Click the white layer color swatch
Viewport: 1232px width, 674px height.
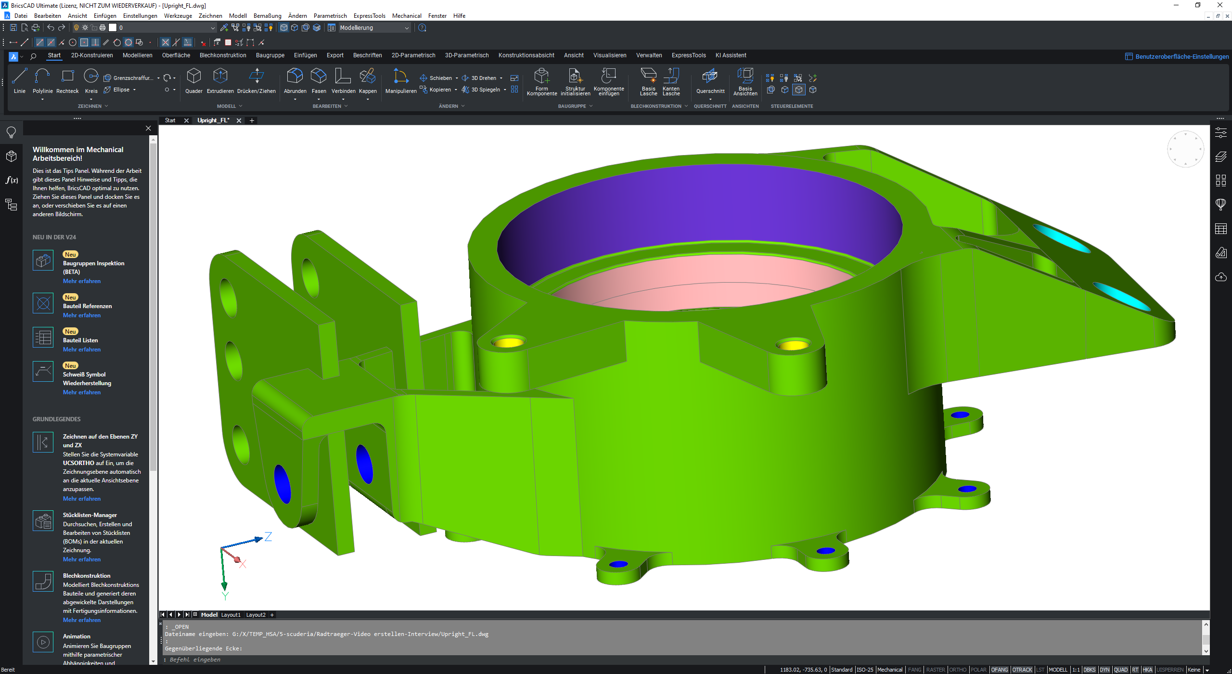click(113, 28)
